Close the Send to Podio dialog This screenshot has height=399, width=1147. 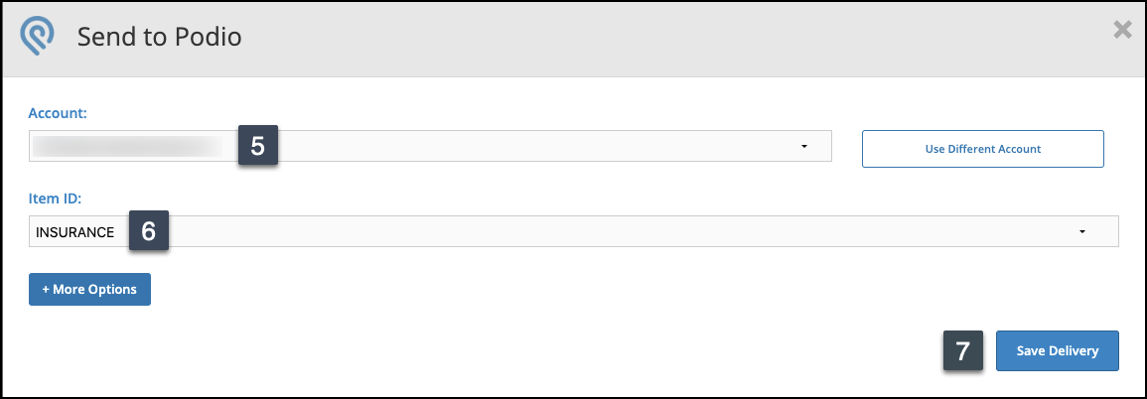click(x=1122, y=31)
